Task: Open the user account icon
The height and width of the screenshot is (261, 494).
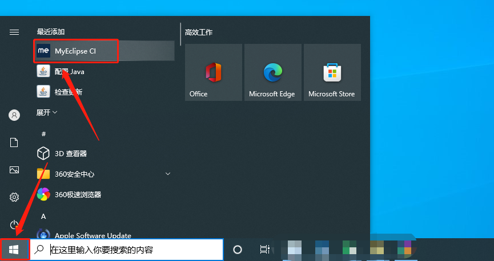Action: (14, 115)
